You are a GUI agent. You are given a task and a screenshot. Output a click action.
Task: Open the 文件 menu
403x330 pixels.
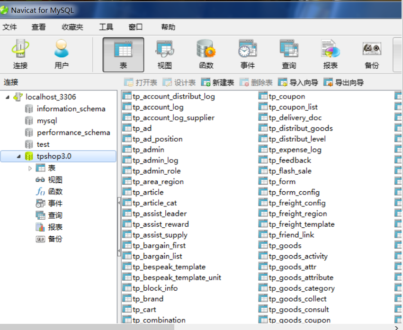pos(10,27)
